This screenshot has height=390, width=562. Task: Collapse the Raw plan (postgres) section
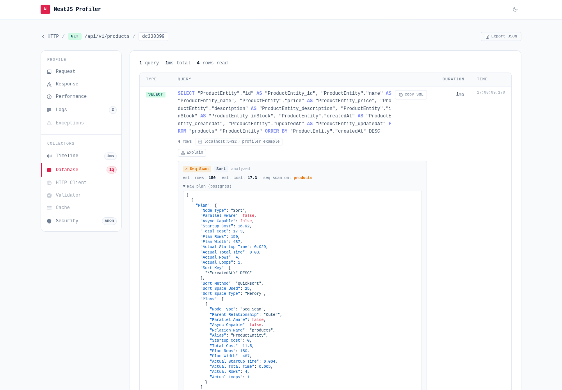[207, 186]
